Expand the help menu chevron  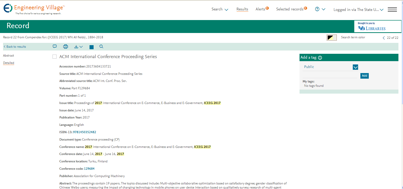pos(323,9)
